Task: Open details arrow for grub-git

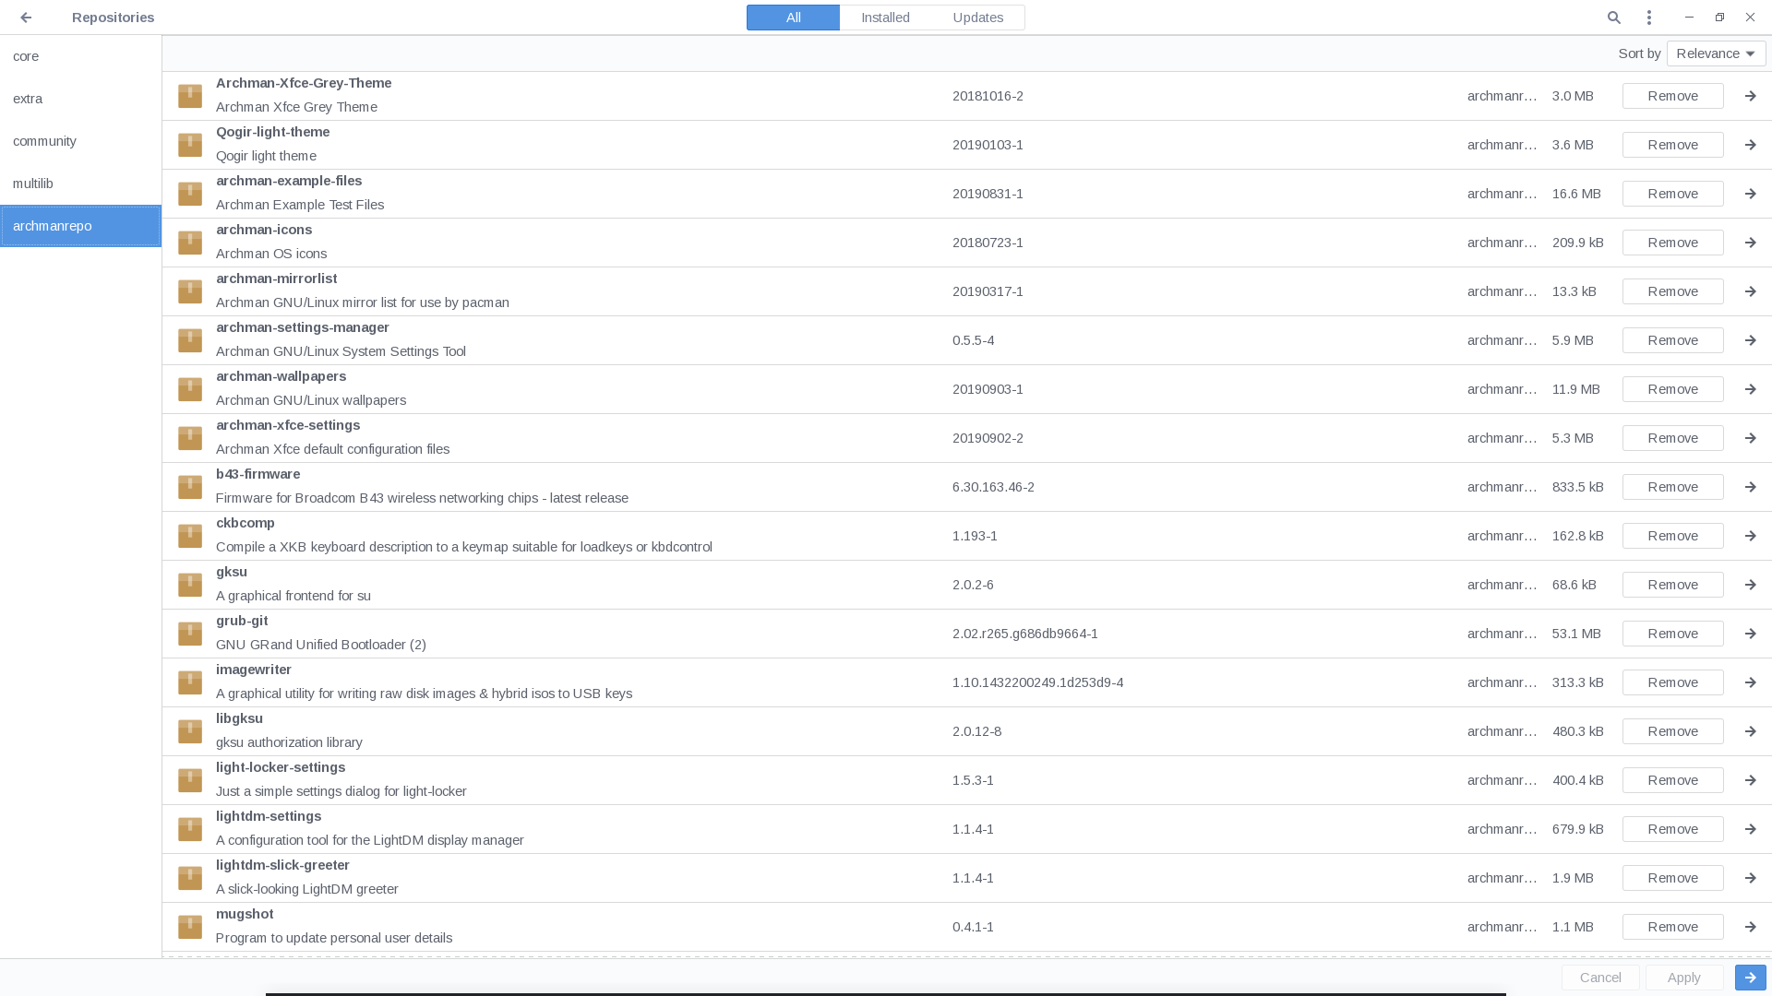Action: tap(1750, 634)
